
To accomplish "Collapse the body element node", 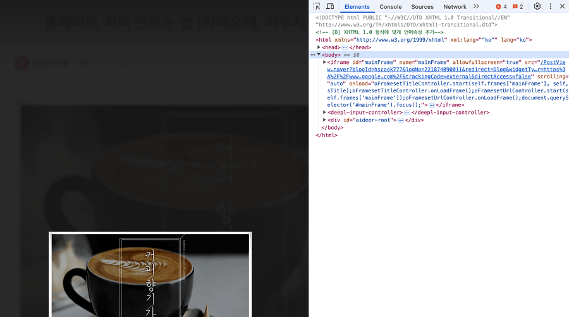I will click(x=319, y=55).
